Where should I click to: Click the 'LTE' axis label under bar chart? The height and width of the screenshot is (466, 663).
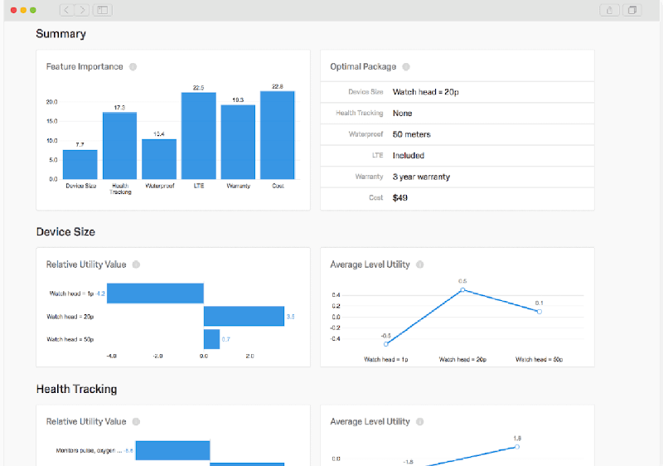(199, 186)
